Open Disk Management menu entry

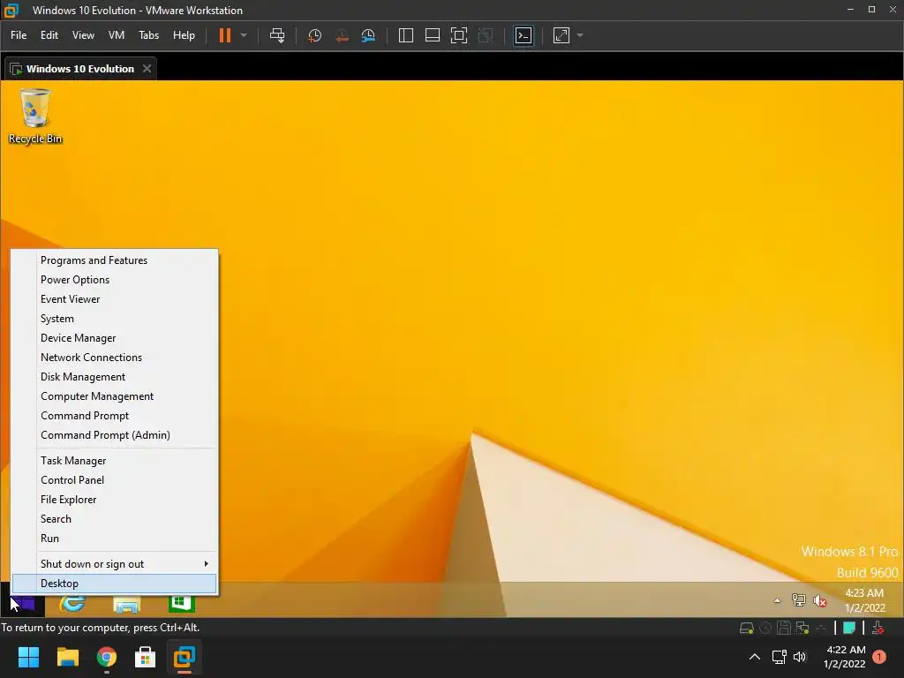114,377
